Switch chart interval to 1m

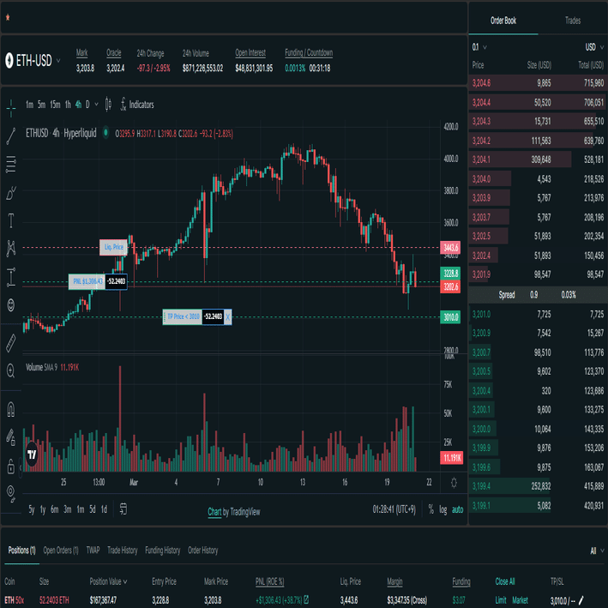pyautogui.click(x=29, y=105)
